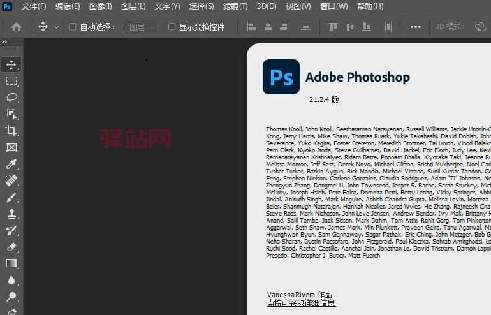Align vertical centers
The height and width of the screenshot is (315, 491).
coord(350,27)
